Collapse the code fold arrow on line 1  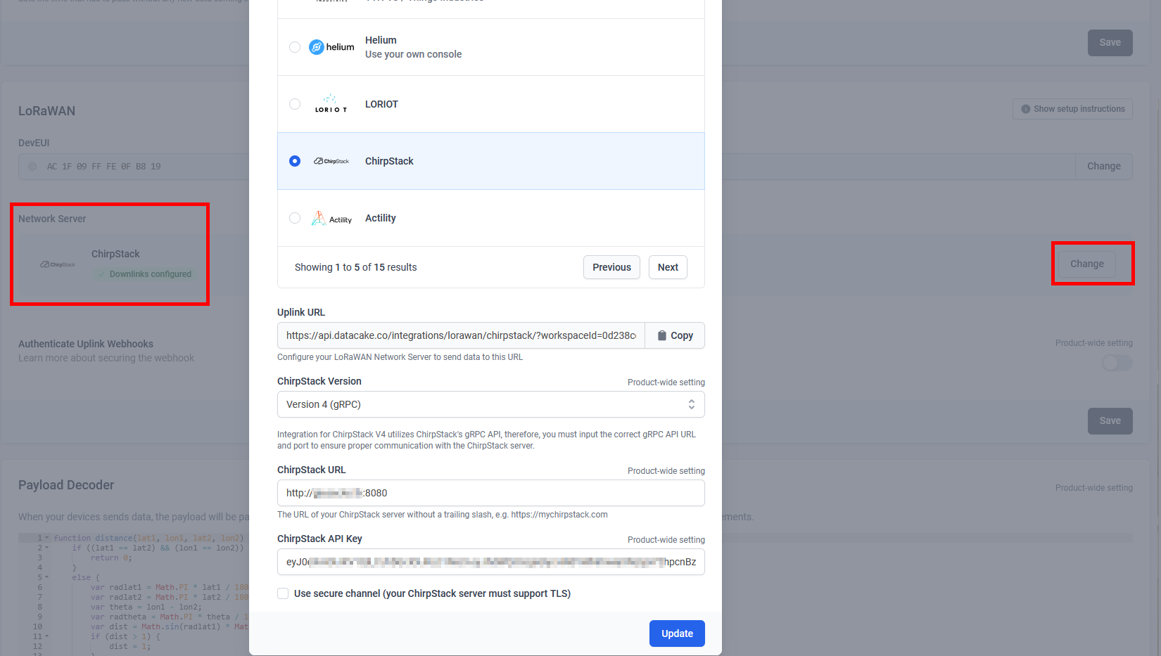(47, 538)
